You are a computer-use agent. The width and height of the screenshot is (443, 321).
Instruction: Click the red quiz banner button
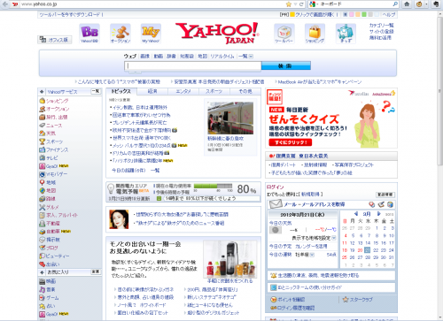[x=291, y=142]
